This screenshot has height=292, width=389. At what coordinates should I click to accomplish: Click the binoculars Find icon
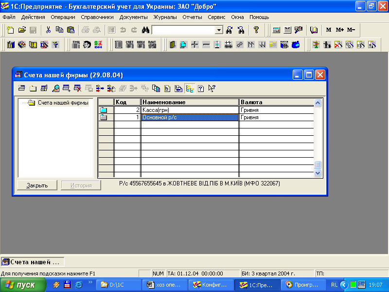pos(145,30)
